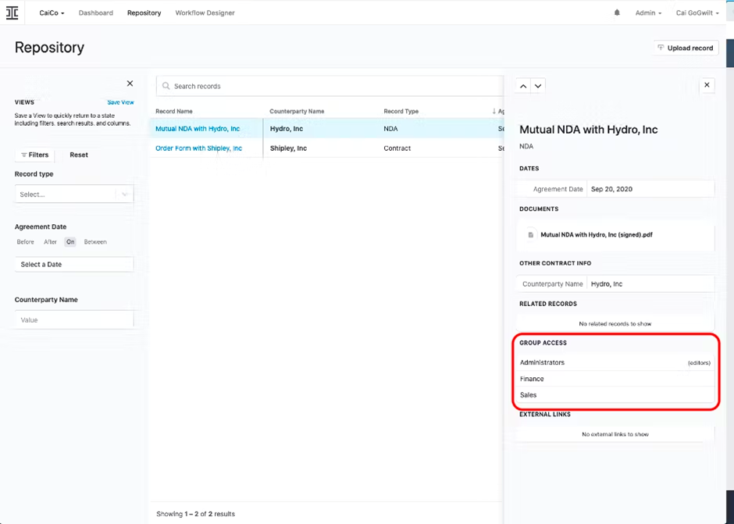Switch to Workflow Designer
The width and height of the screenshot is (734, 524).
tap(205, 13)
